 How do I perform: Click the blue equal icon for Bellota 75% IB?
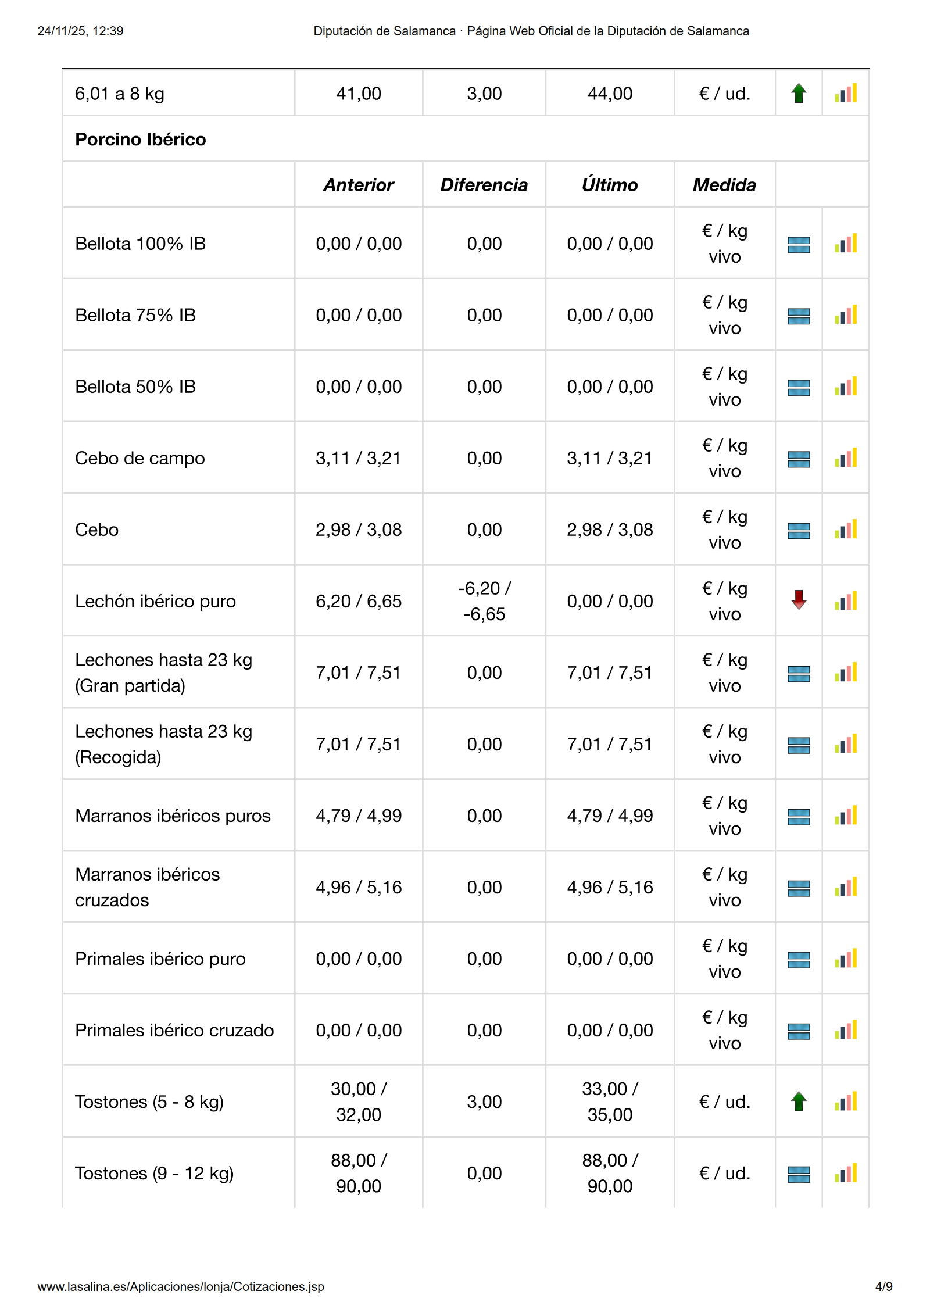pos(799,316)
